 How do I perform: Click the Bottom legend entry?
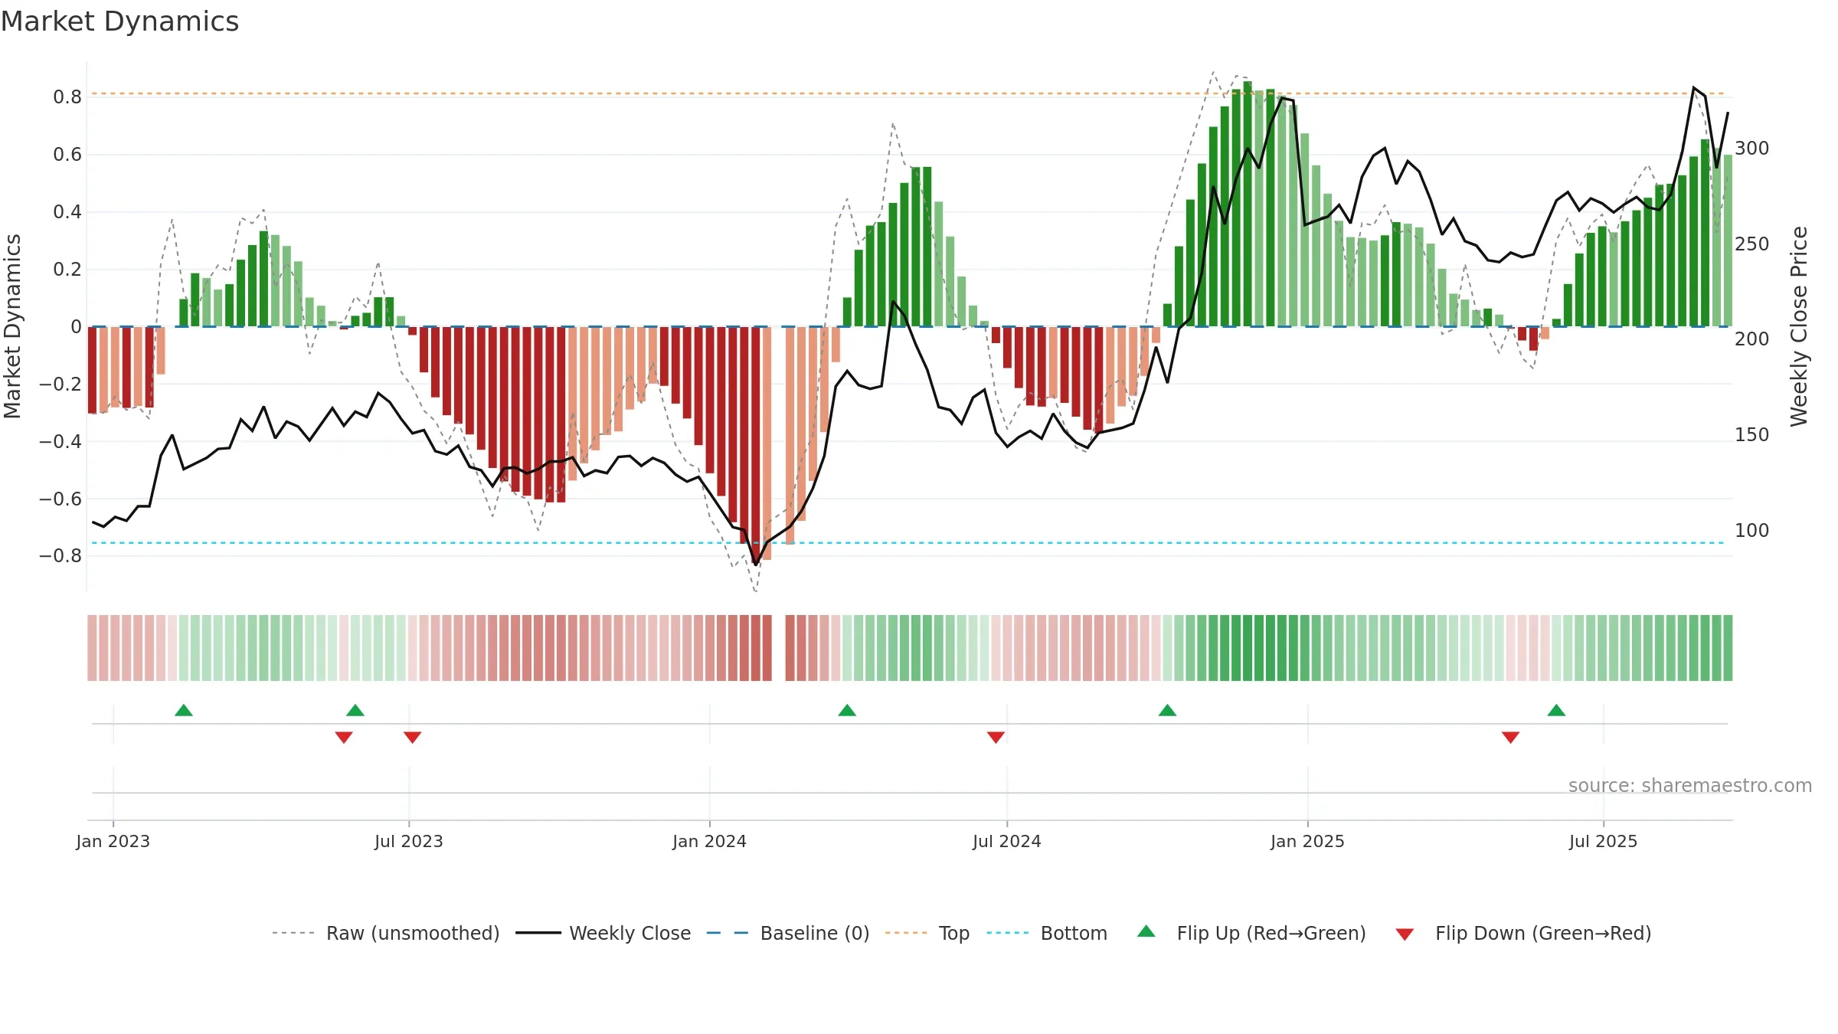coord(1047,933)
